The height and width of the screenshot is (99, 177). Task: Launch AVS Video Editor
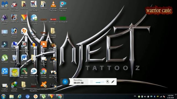tap(5, 20)
